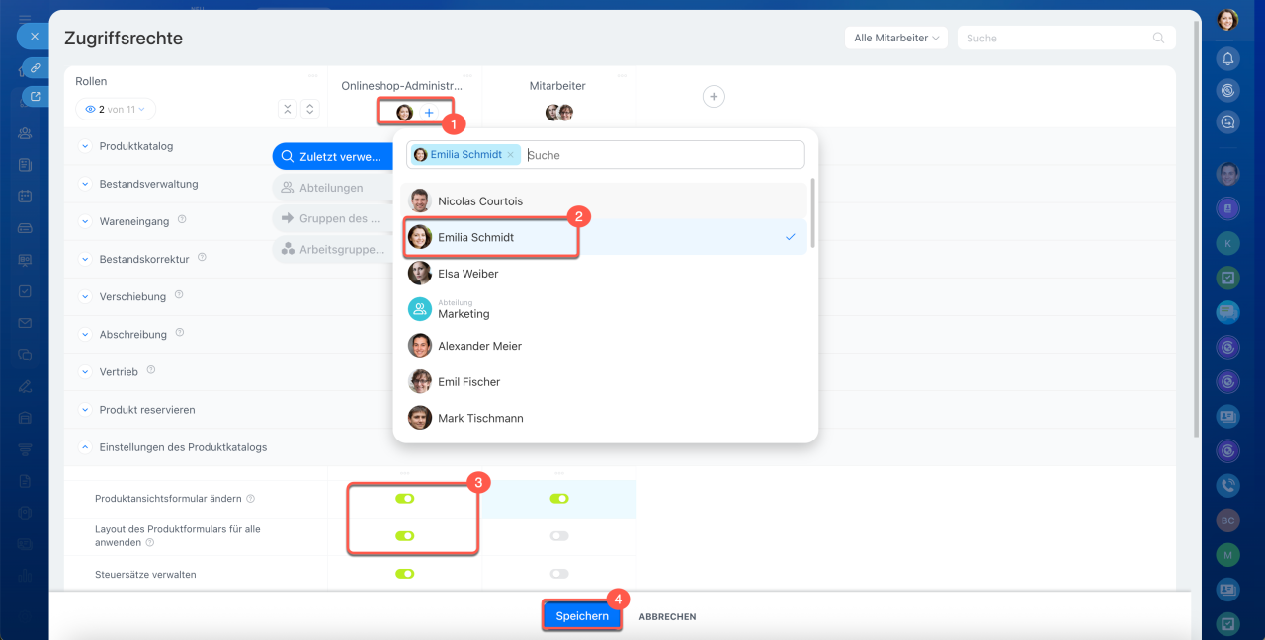Viewport: 1265px width, 640px height.
Task: Expand the Bestandsverwaltung section
Action: (x=84, y=184)
